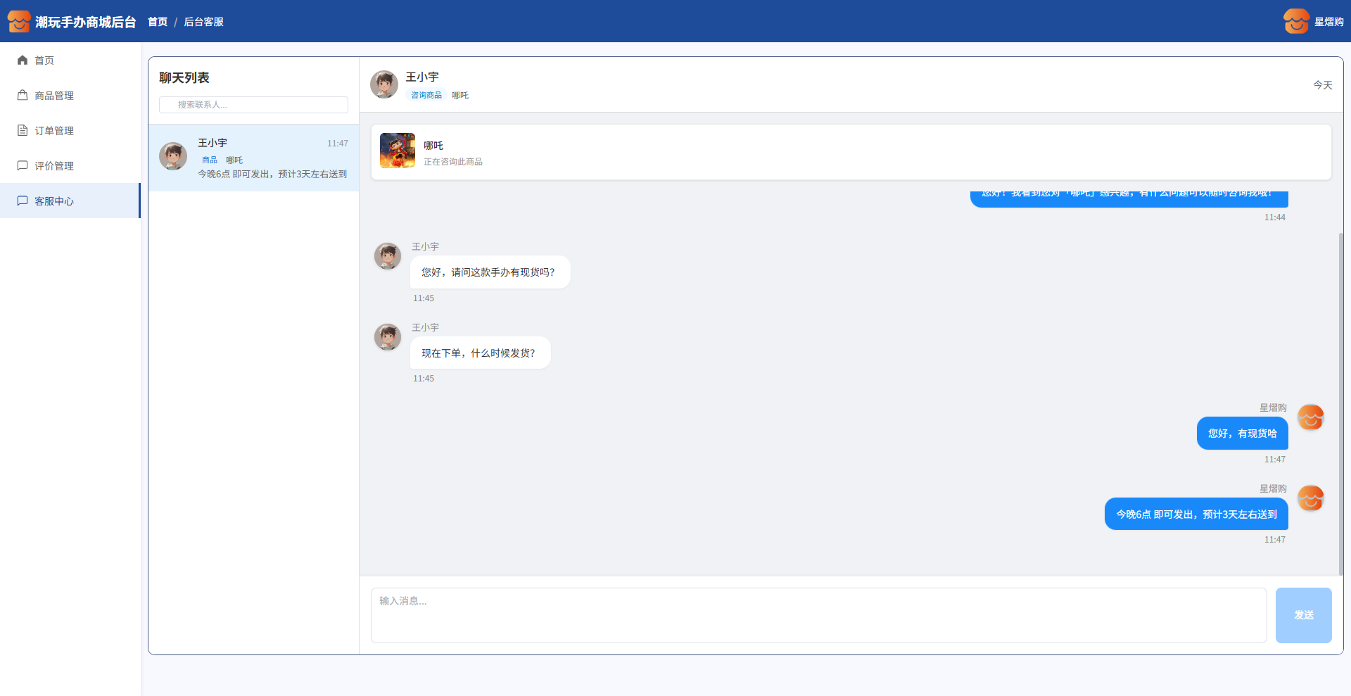Click the 哪吒 product thumbnail image
The image size is (1351, 696).
tap(398, 151)
